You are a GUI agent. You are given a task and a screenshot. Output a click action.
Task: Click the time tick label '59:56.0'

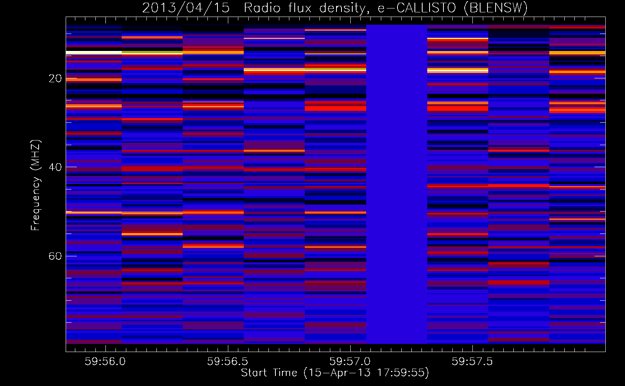(105, 361)
